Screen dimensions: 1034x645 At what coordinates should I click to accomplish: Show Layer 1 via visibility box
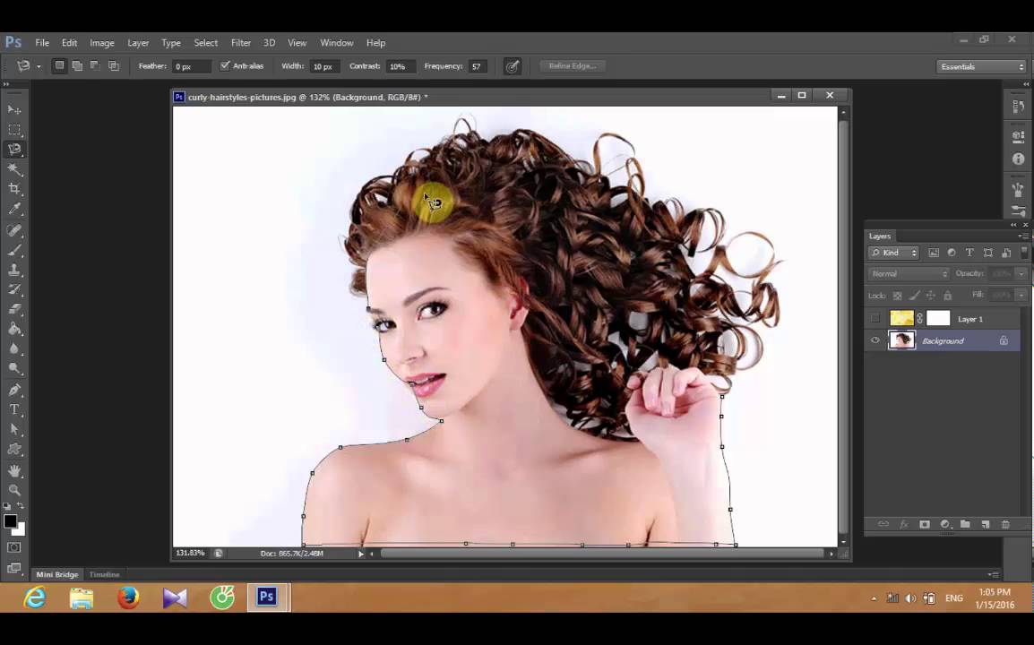pyautogui.click(x=875, y=319)
